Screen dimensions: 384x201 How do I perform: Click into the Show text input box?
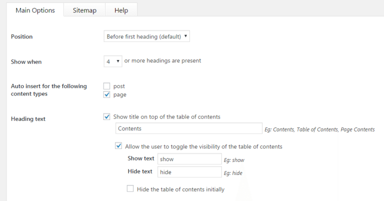tap(189, 159)
